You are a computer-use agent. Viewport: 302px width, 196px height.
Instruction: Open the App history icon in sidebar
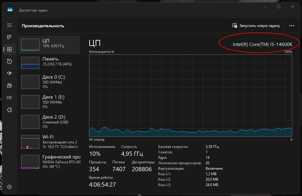tap(9, 61)
